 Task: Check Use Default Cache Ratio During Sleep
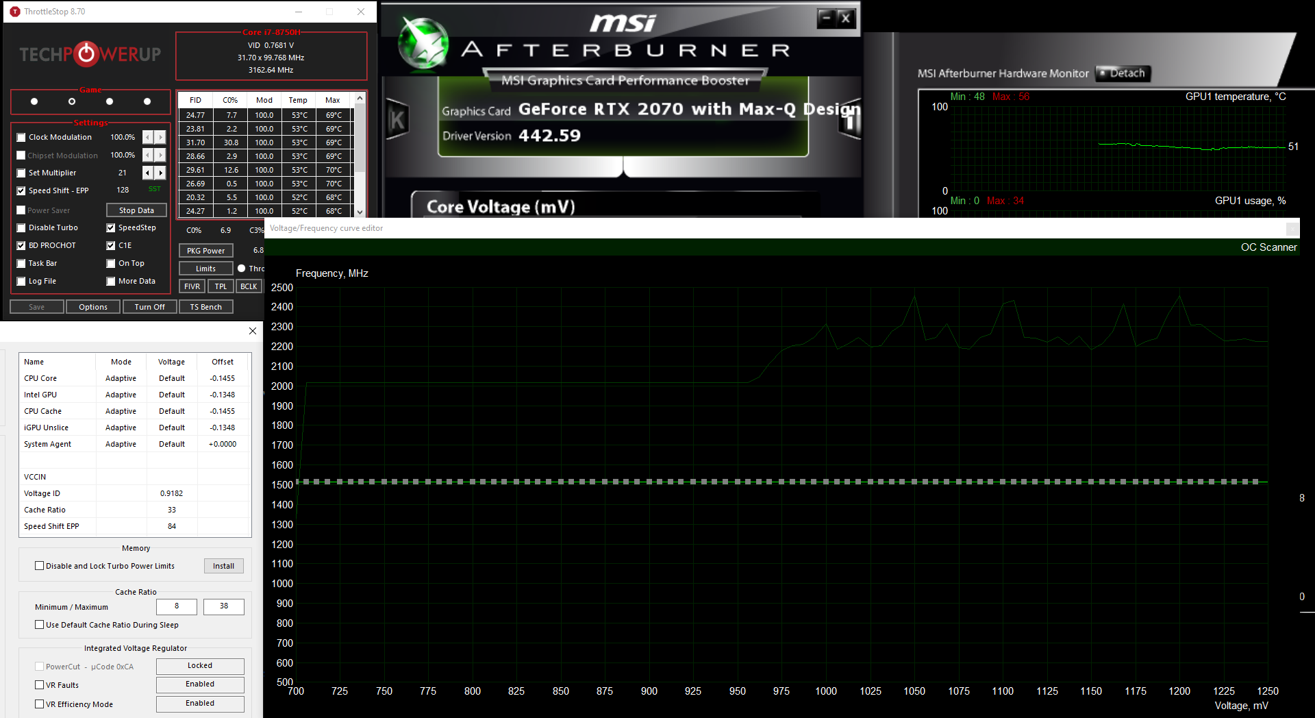pyautogui.click(x=40, y=625)
